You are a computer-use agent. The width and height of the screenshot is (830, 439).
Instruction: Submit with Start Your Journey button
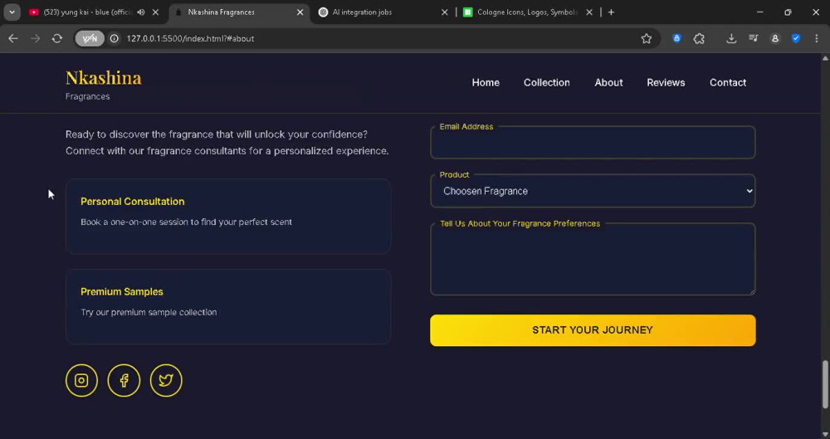(593, 330)
